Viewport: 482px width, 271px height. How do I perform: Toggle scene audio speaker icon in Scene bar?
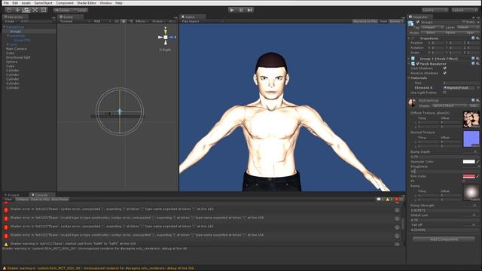click(x=130, y=21)
